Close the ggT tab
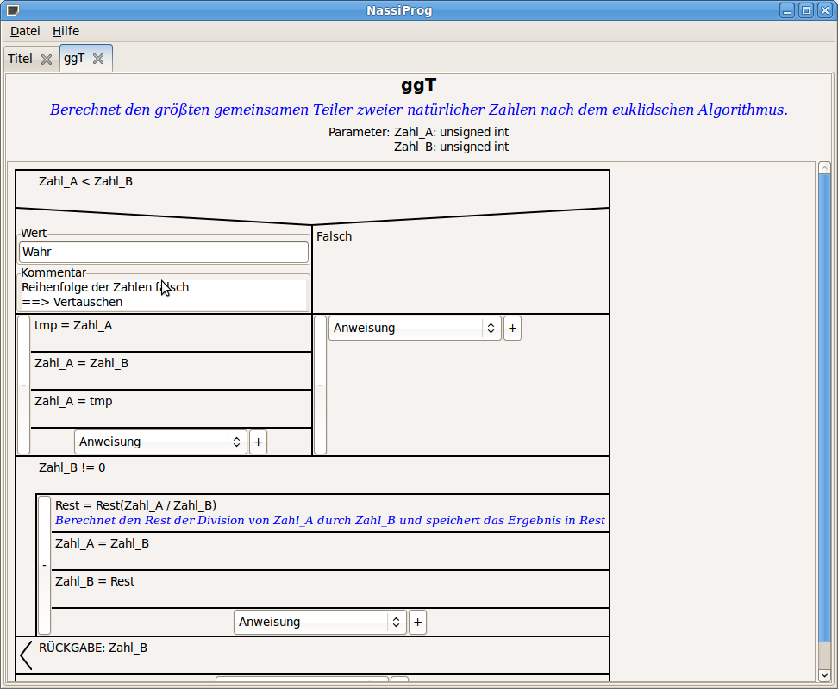The width and height of the screenshot is (838, 689). point(98,59)
